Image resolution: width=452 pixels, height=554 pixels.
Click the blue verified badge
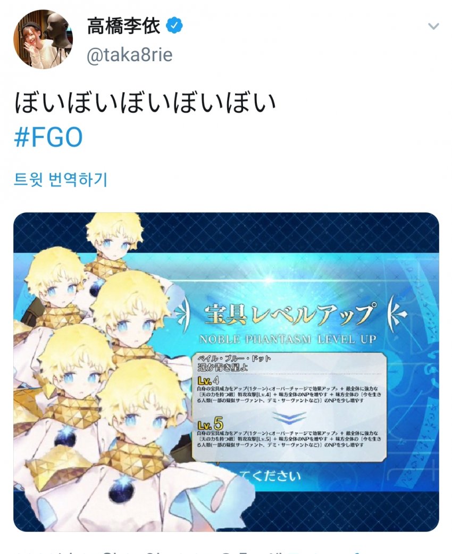click(x=174, y=26)
